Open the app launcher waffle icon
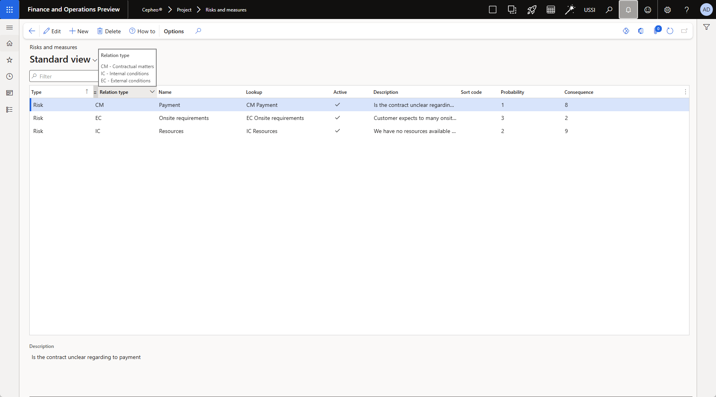Image resolution: width=716 pixels, height=397 pixels. 9,9
